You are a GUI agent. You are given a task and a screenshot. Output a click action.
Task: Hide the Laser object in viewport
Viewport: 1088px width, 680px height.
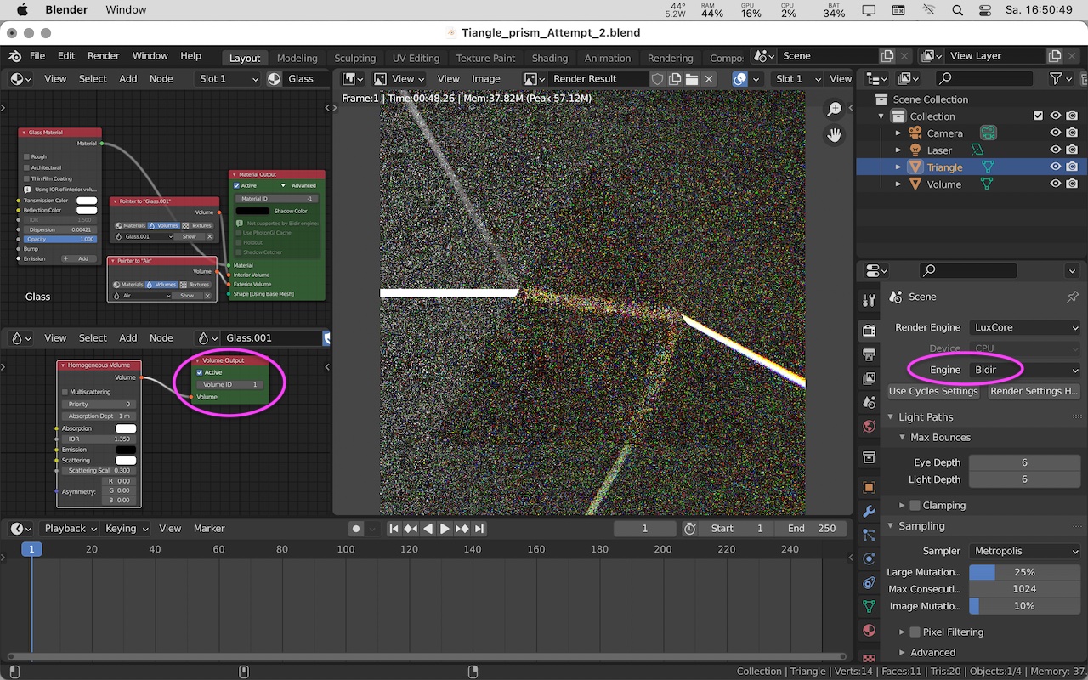(x=1055, y=150)
